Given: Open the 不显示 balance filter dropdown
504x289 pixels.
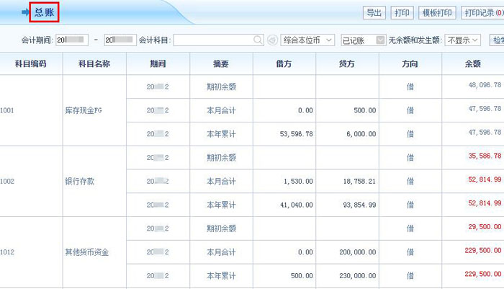Looking at the screenshot, I should click(462, 40).
